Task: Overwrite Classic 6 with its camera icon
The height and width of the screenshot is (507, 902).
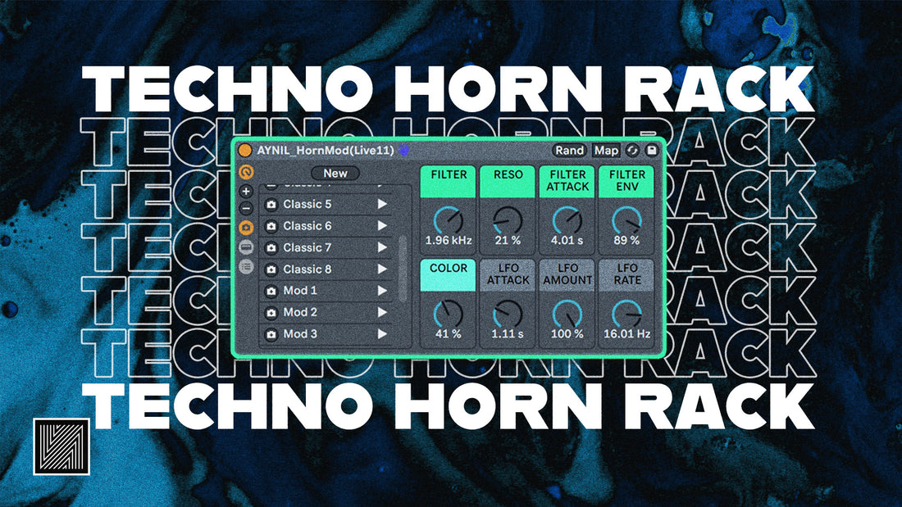Action: [271, 226]
